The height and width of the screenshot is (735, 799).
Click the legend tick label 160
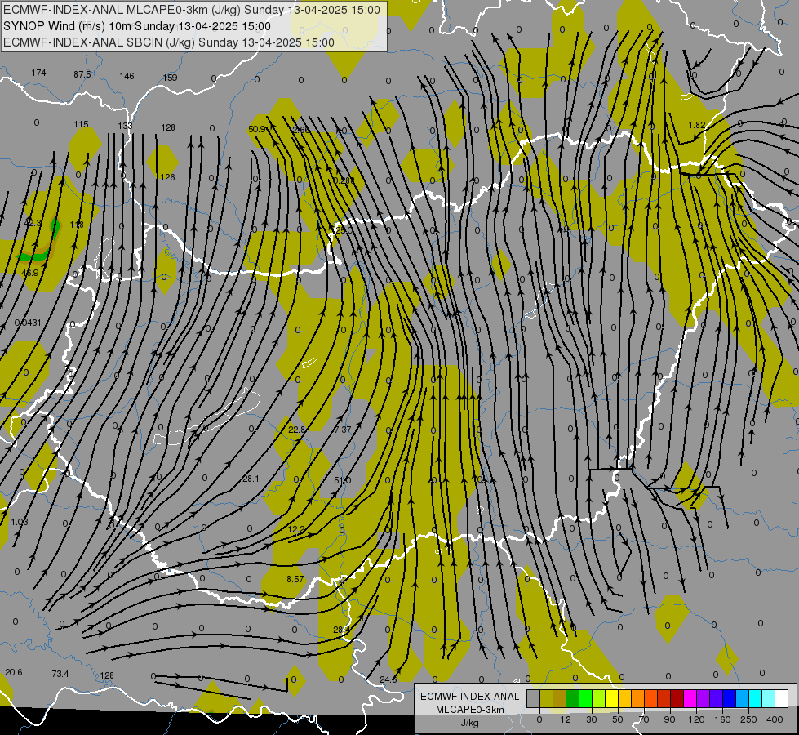(722, 719)
